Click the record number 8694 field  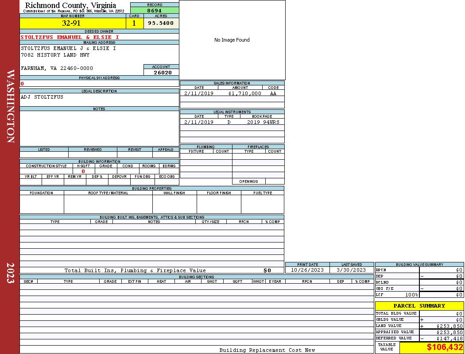pos(154,11)
